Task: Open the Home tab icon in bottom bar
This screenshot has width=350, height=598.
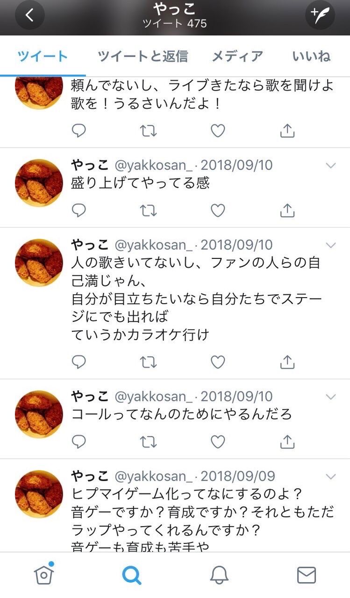Action: coord(44,574)
